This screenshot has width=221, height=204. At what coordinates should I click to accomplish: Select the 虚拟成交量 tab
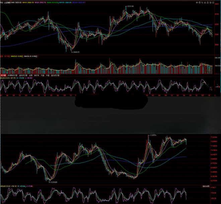tap(23, 75)
